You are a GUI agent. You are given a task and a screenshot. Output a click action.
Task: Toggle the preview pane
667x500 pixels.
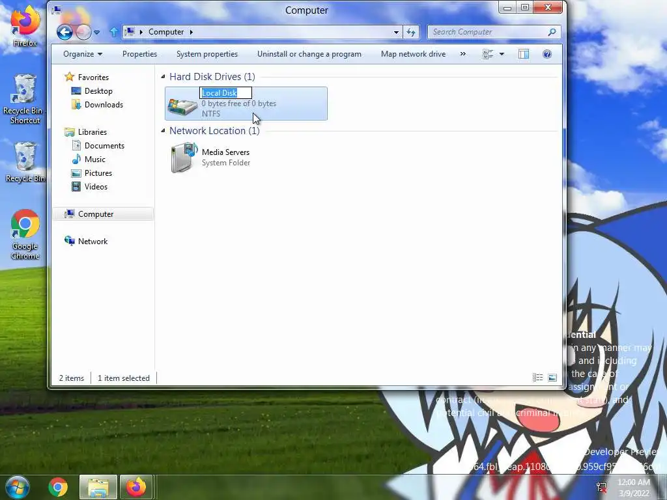(x=524, y=54)
